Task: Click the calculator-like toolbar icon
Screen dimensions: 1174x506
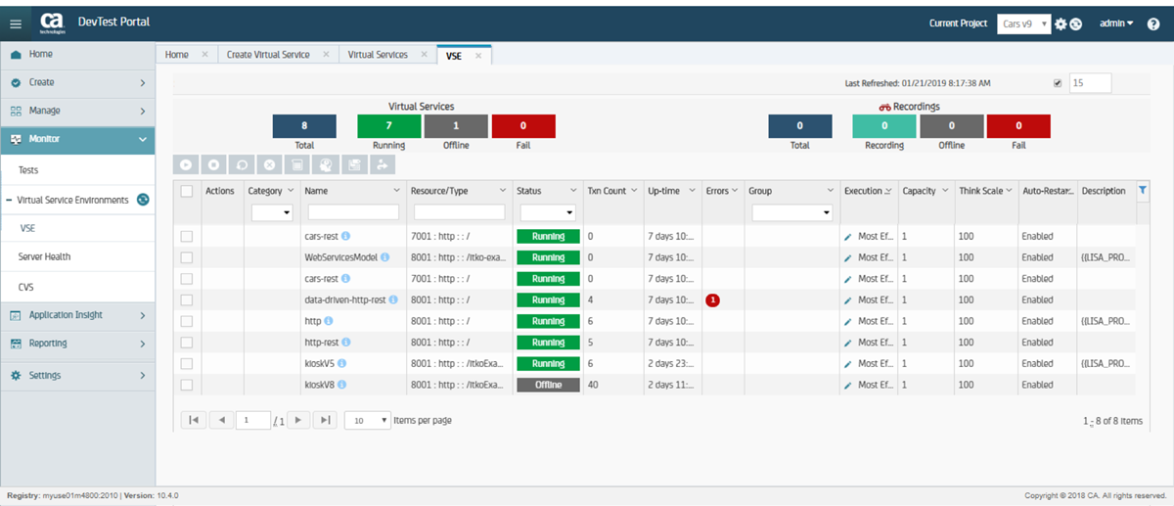Action: tap(298, 163)
